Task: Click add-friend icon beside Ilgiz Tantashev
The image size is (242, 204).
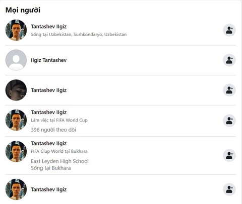Action: 229,60
